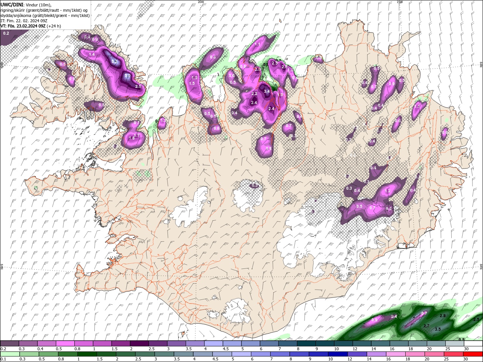Click the bright pink 0.5 snow scale swatch
This screenshot has width=483, height=362.
point(65,344)
